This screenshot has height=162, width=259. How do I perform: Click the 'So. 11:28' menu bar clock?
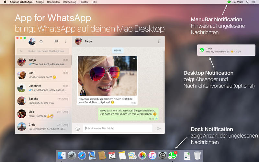[238, 2]
